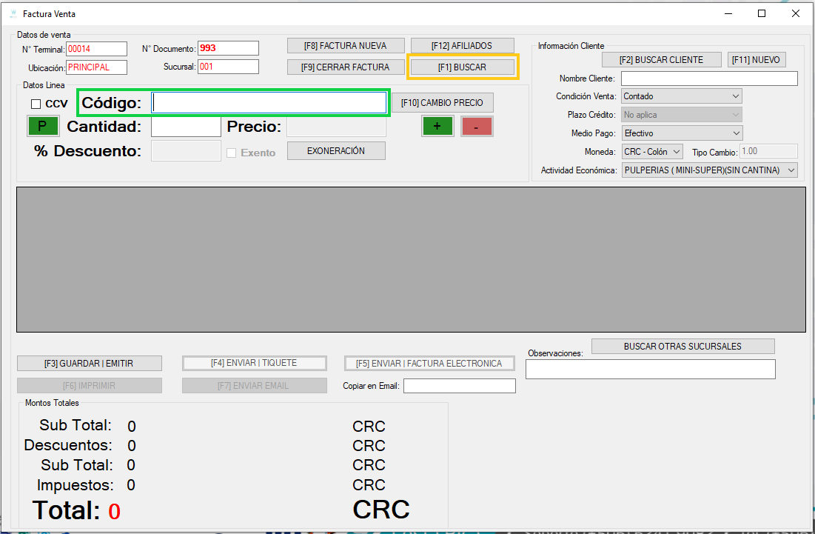The width and height of the screenshot is (815, 534).
Task: Click the Precio field
Action: [336, 127]
